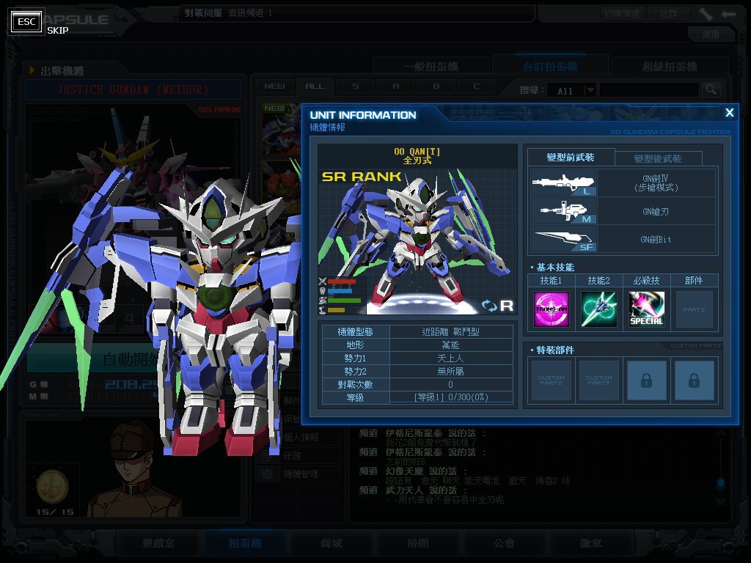Image resolution: width=751 pixels, height=563 pixels.
Task: Select the GN槍刃 weapon icon
Action: click(563, 210)
